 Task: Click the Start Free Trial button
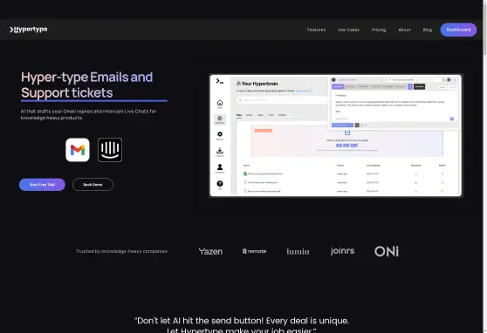pos(42,185)
